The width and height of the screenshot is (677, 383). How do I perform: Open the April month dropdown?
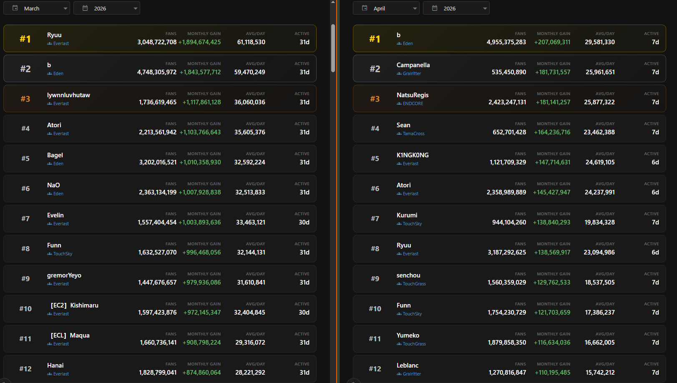click(386, 8)
